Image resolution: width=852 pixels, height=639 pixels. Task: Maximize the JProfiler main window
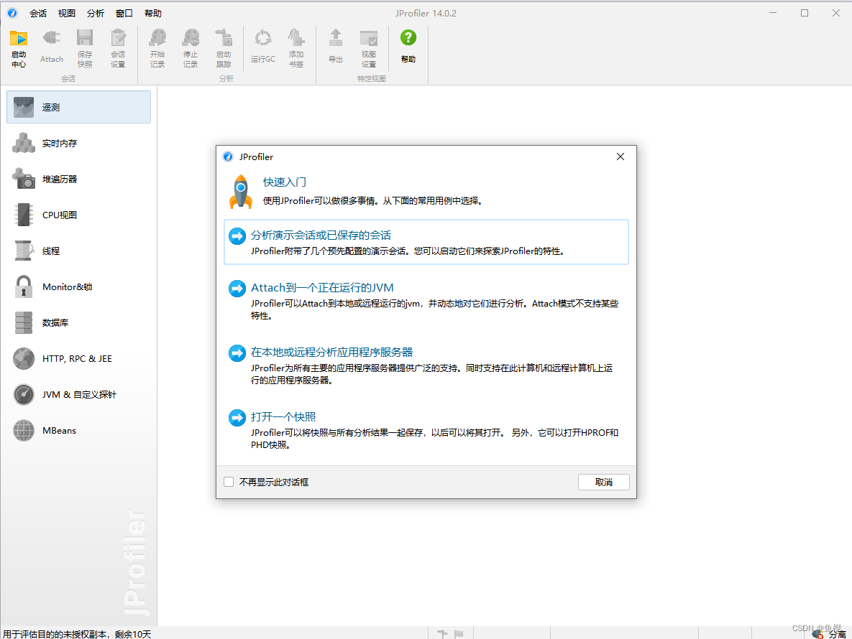(x=805, y=13)
